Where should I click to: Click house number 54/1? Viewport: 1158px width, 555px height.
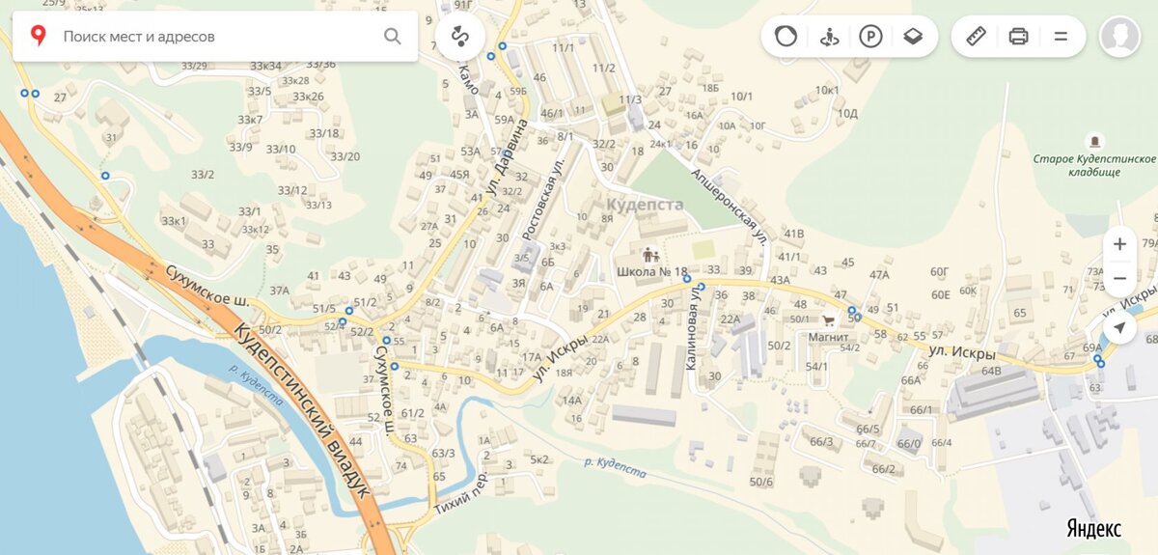click(817, 367)
